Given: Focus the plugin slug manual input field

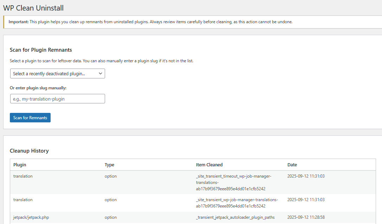Looking at the screenshot, I should click(x=57, y=99).
